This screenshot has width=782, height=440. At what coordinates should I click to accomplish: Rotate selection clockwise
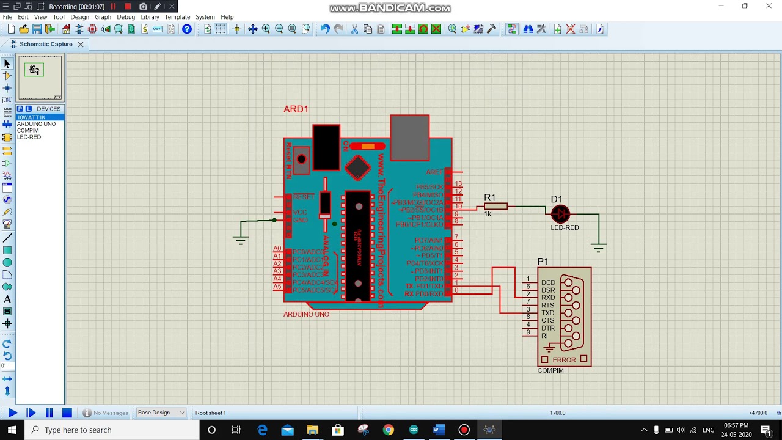coord(7,343)
